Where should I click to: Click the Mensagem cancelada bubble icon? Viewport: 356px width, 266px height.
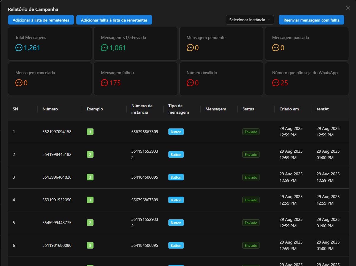coord(19,83)
